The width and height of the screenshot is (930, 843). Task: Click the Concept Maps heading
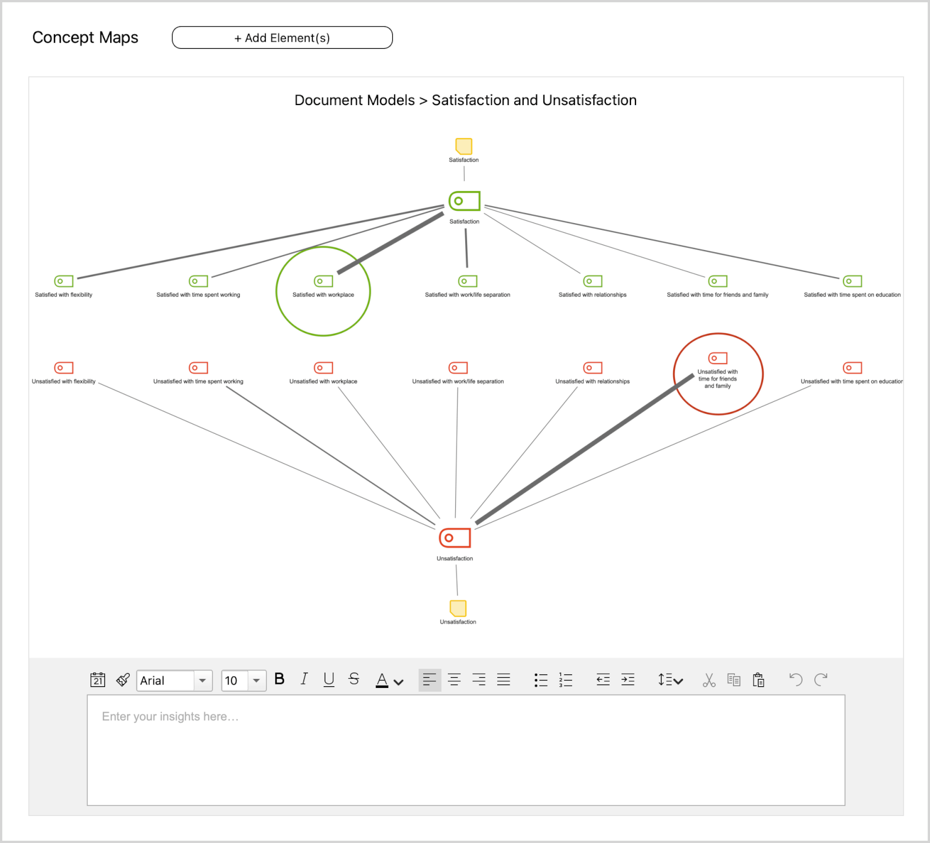point(85,38)
